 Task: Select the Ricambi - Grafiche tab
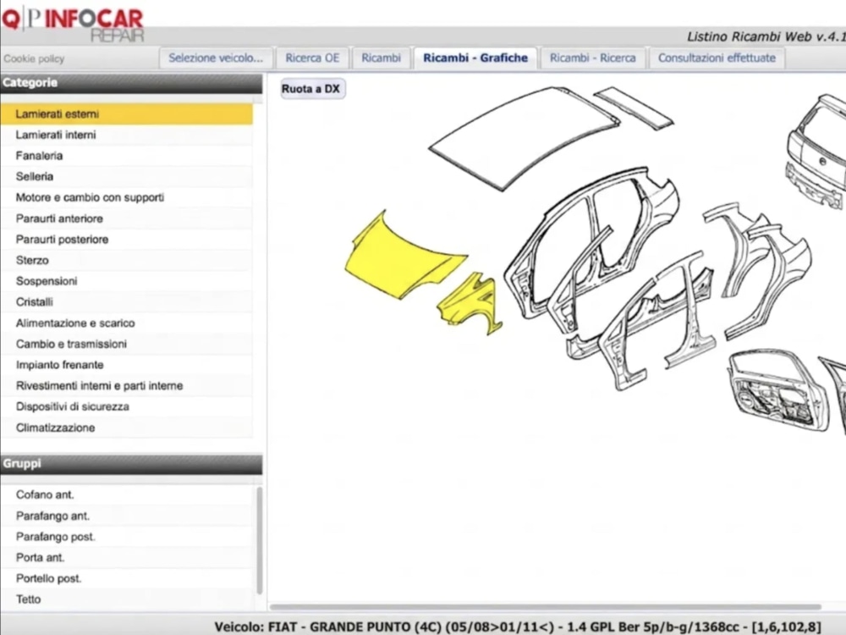(475, 58)
